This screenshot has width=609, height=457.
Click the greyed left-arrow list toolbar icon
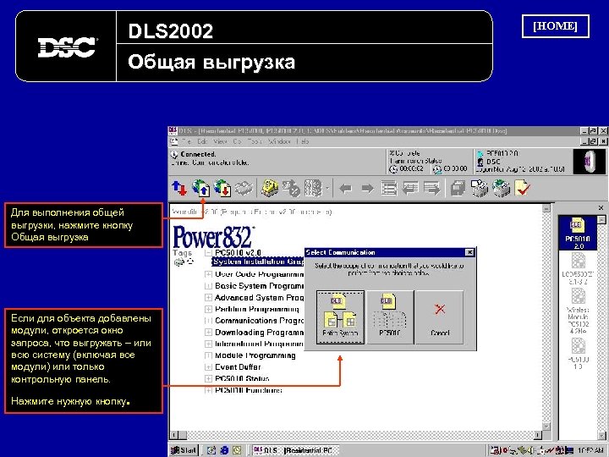coord(410,189)
